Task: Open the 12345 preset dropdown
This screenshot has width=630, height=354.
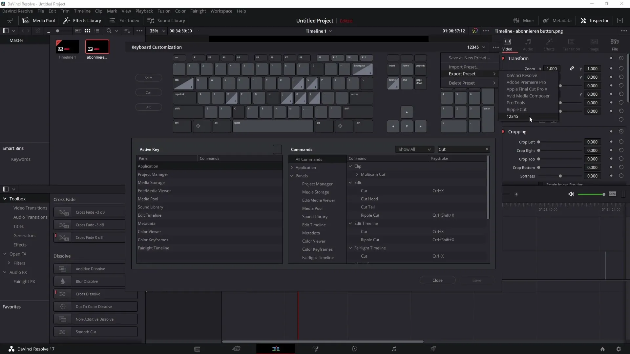Action: point(476,47)
